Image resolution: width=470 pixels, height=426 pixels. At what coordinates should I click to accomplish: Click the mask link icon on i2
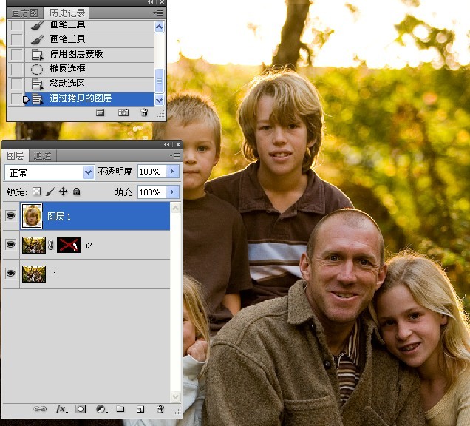[x=51, y=245]
